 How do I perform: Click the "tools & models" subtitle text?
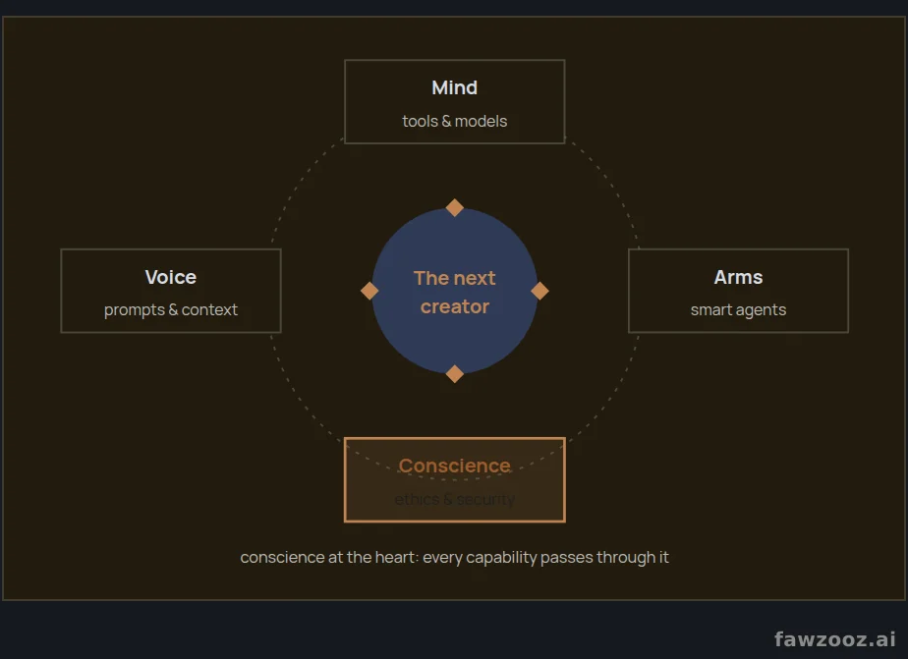tap(455, 122)
